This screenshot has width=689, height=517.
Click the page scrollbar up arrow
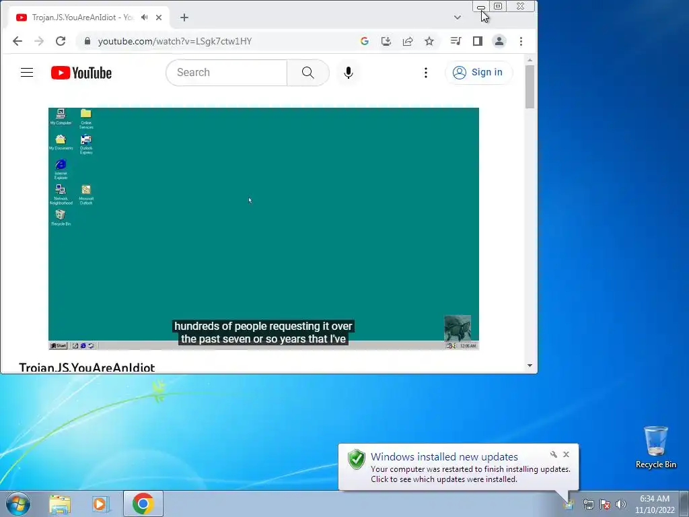click(530, 60)
